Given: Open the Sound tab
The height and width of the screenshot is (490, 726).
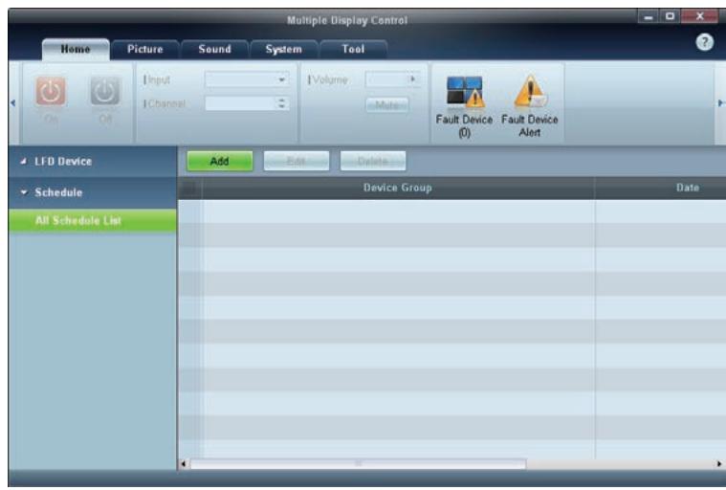Looking at the screenshot, I should point(214,49).
